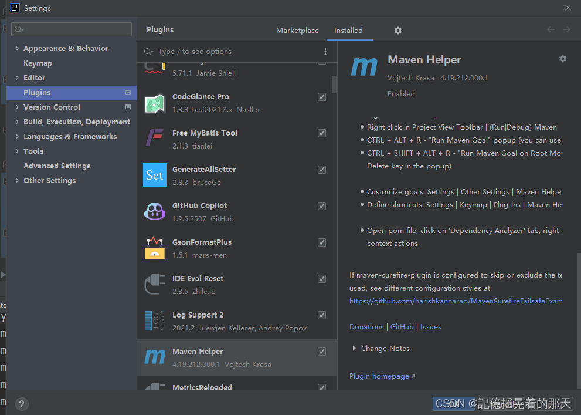Focus the plugin search field
The image size is (581, 415).
pos(237,52)
